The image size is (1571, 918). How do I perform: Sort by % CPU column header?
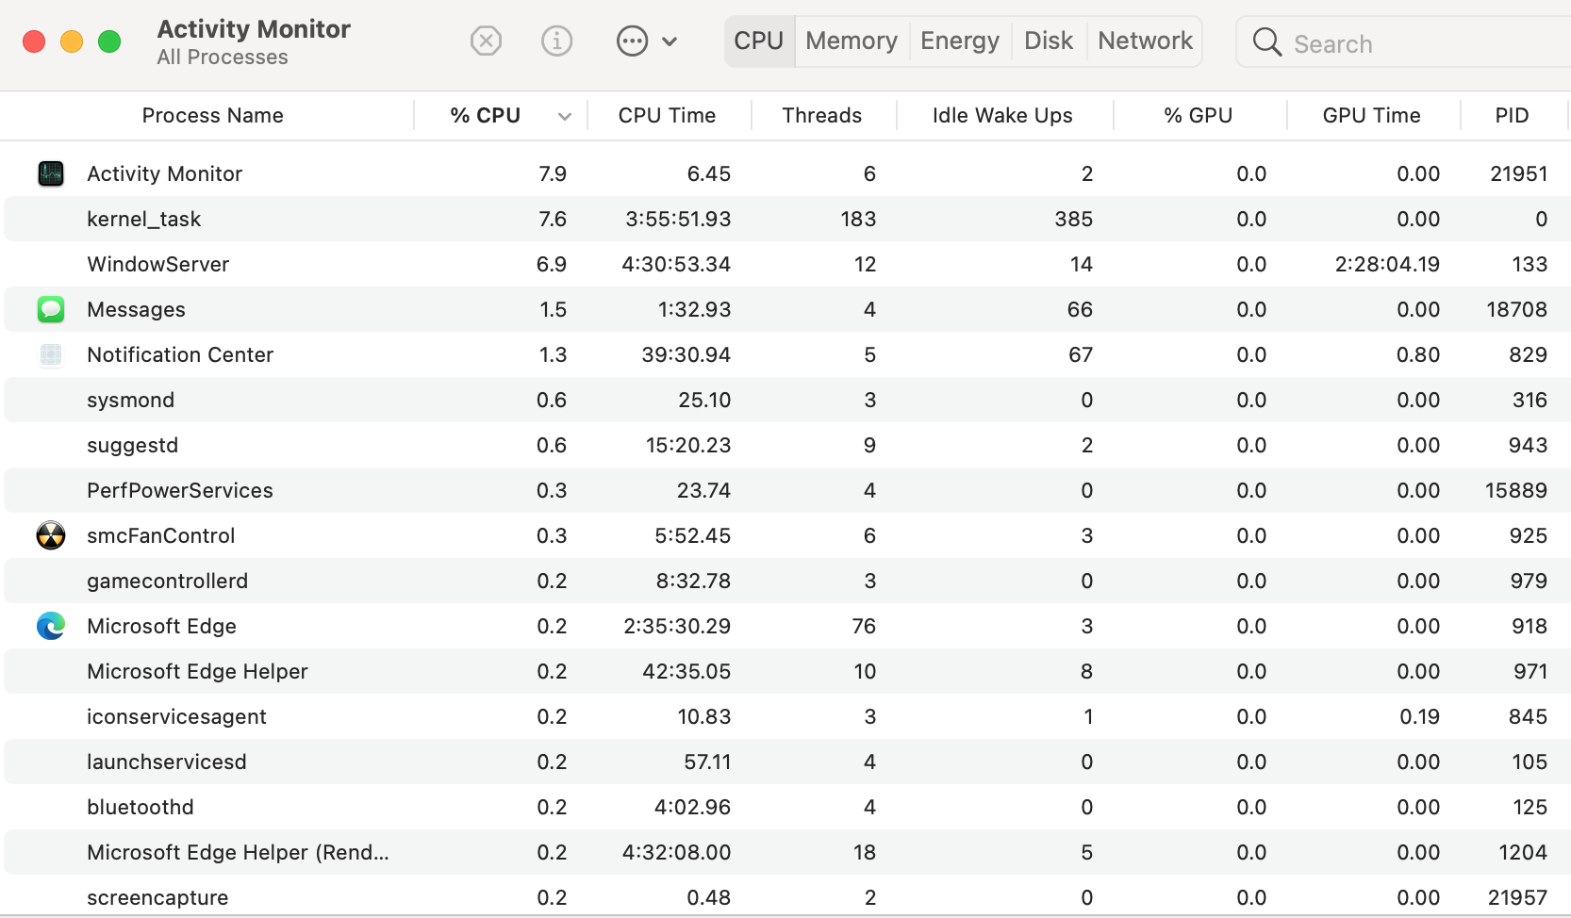[486, 115]
